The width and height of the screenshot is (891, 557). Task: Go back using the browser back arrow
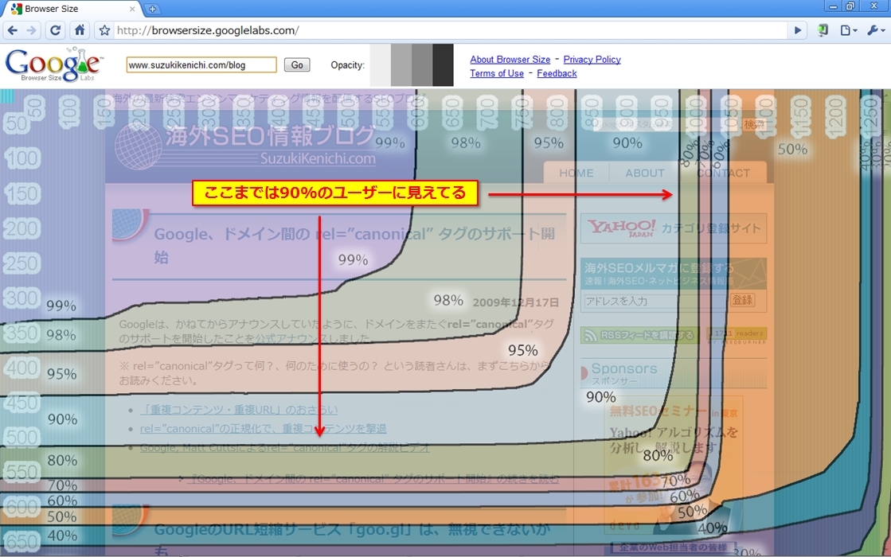click(x=13, y=31)
